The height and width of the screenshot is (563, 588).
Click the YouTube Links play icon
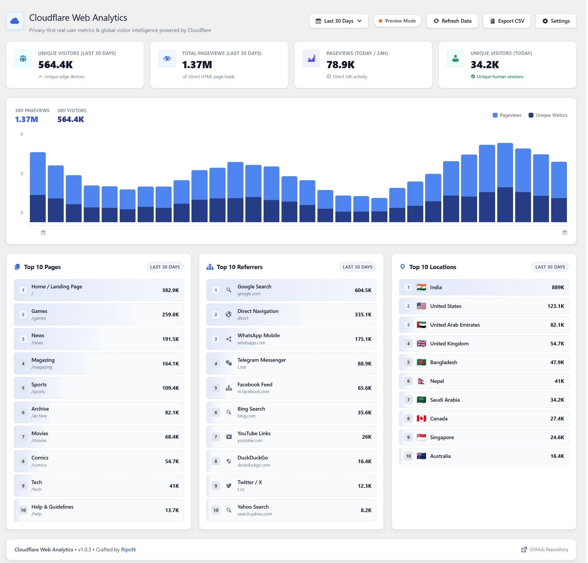tap(229, 437)
